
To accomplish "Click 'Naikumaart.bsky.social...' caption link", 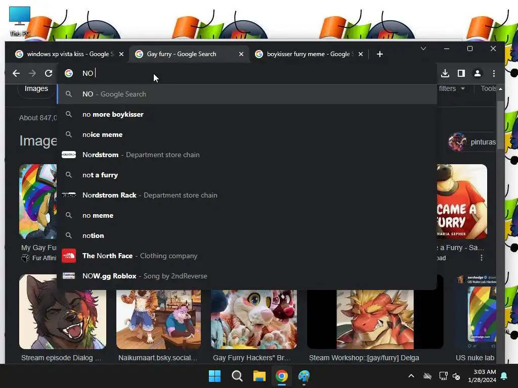I will 158,358.
